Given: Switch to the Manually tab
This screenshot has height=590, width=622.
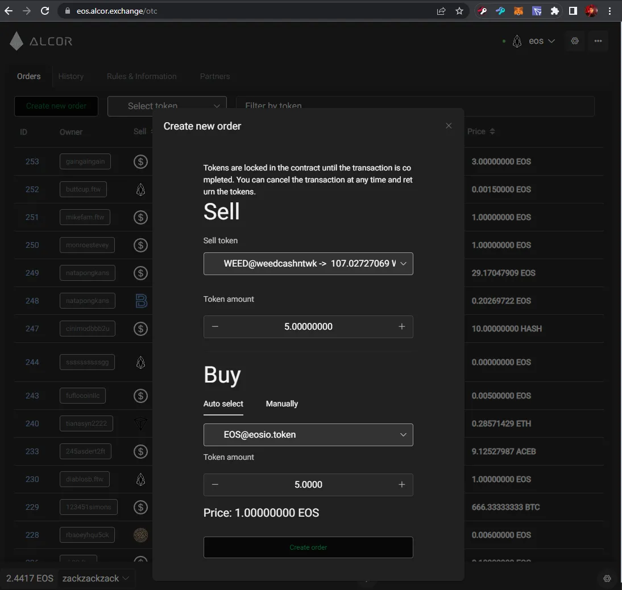Looking at the screenshot, I should tap(281, 404).
